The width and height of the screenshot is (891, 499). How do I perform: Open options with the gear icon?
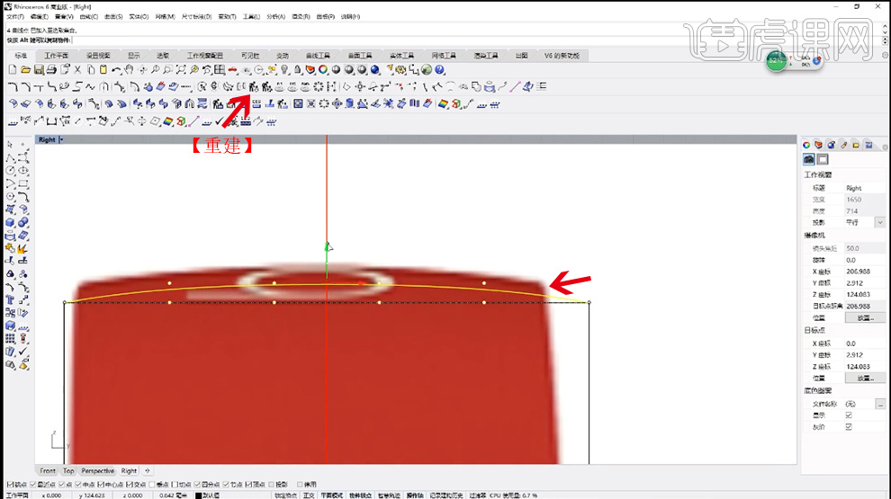click(x=401, y=70)
